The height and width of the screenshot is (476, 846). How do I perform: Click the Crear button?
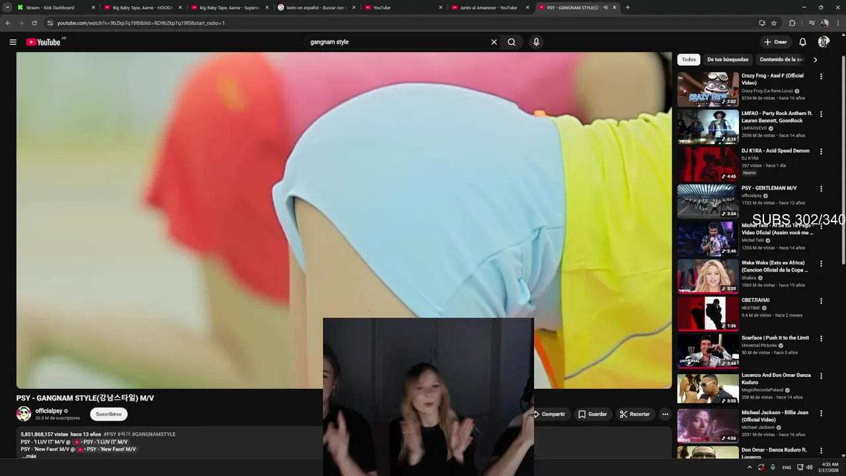point(775,42)
